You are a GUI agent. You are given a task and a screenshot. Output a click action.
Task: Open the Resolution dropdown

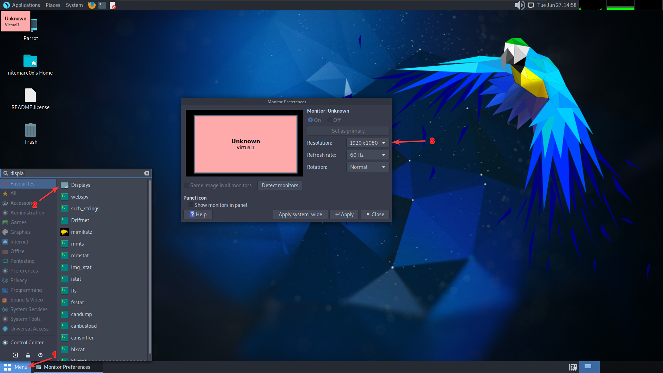click(x=367, y=143)
